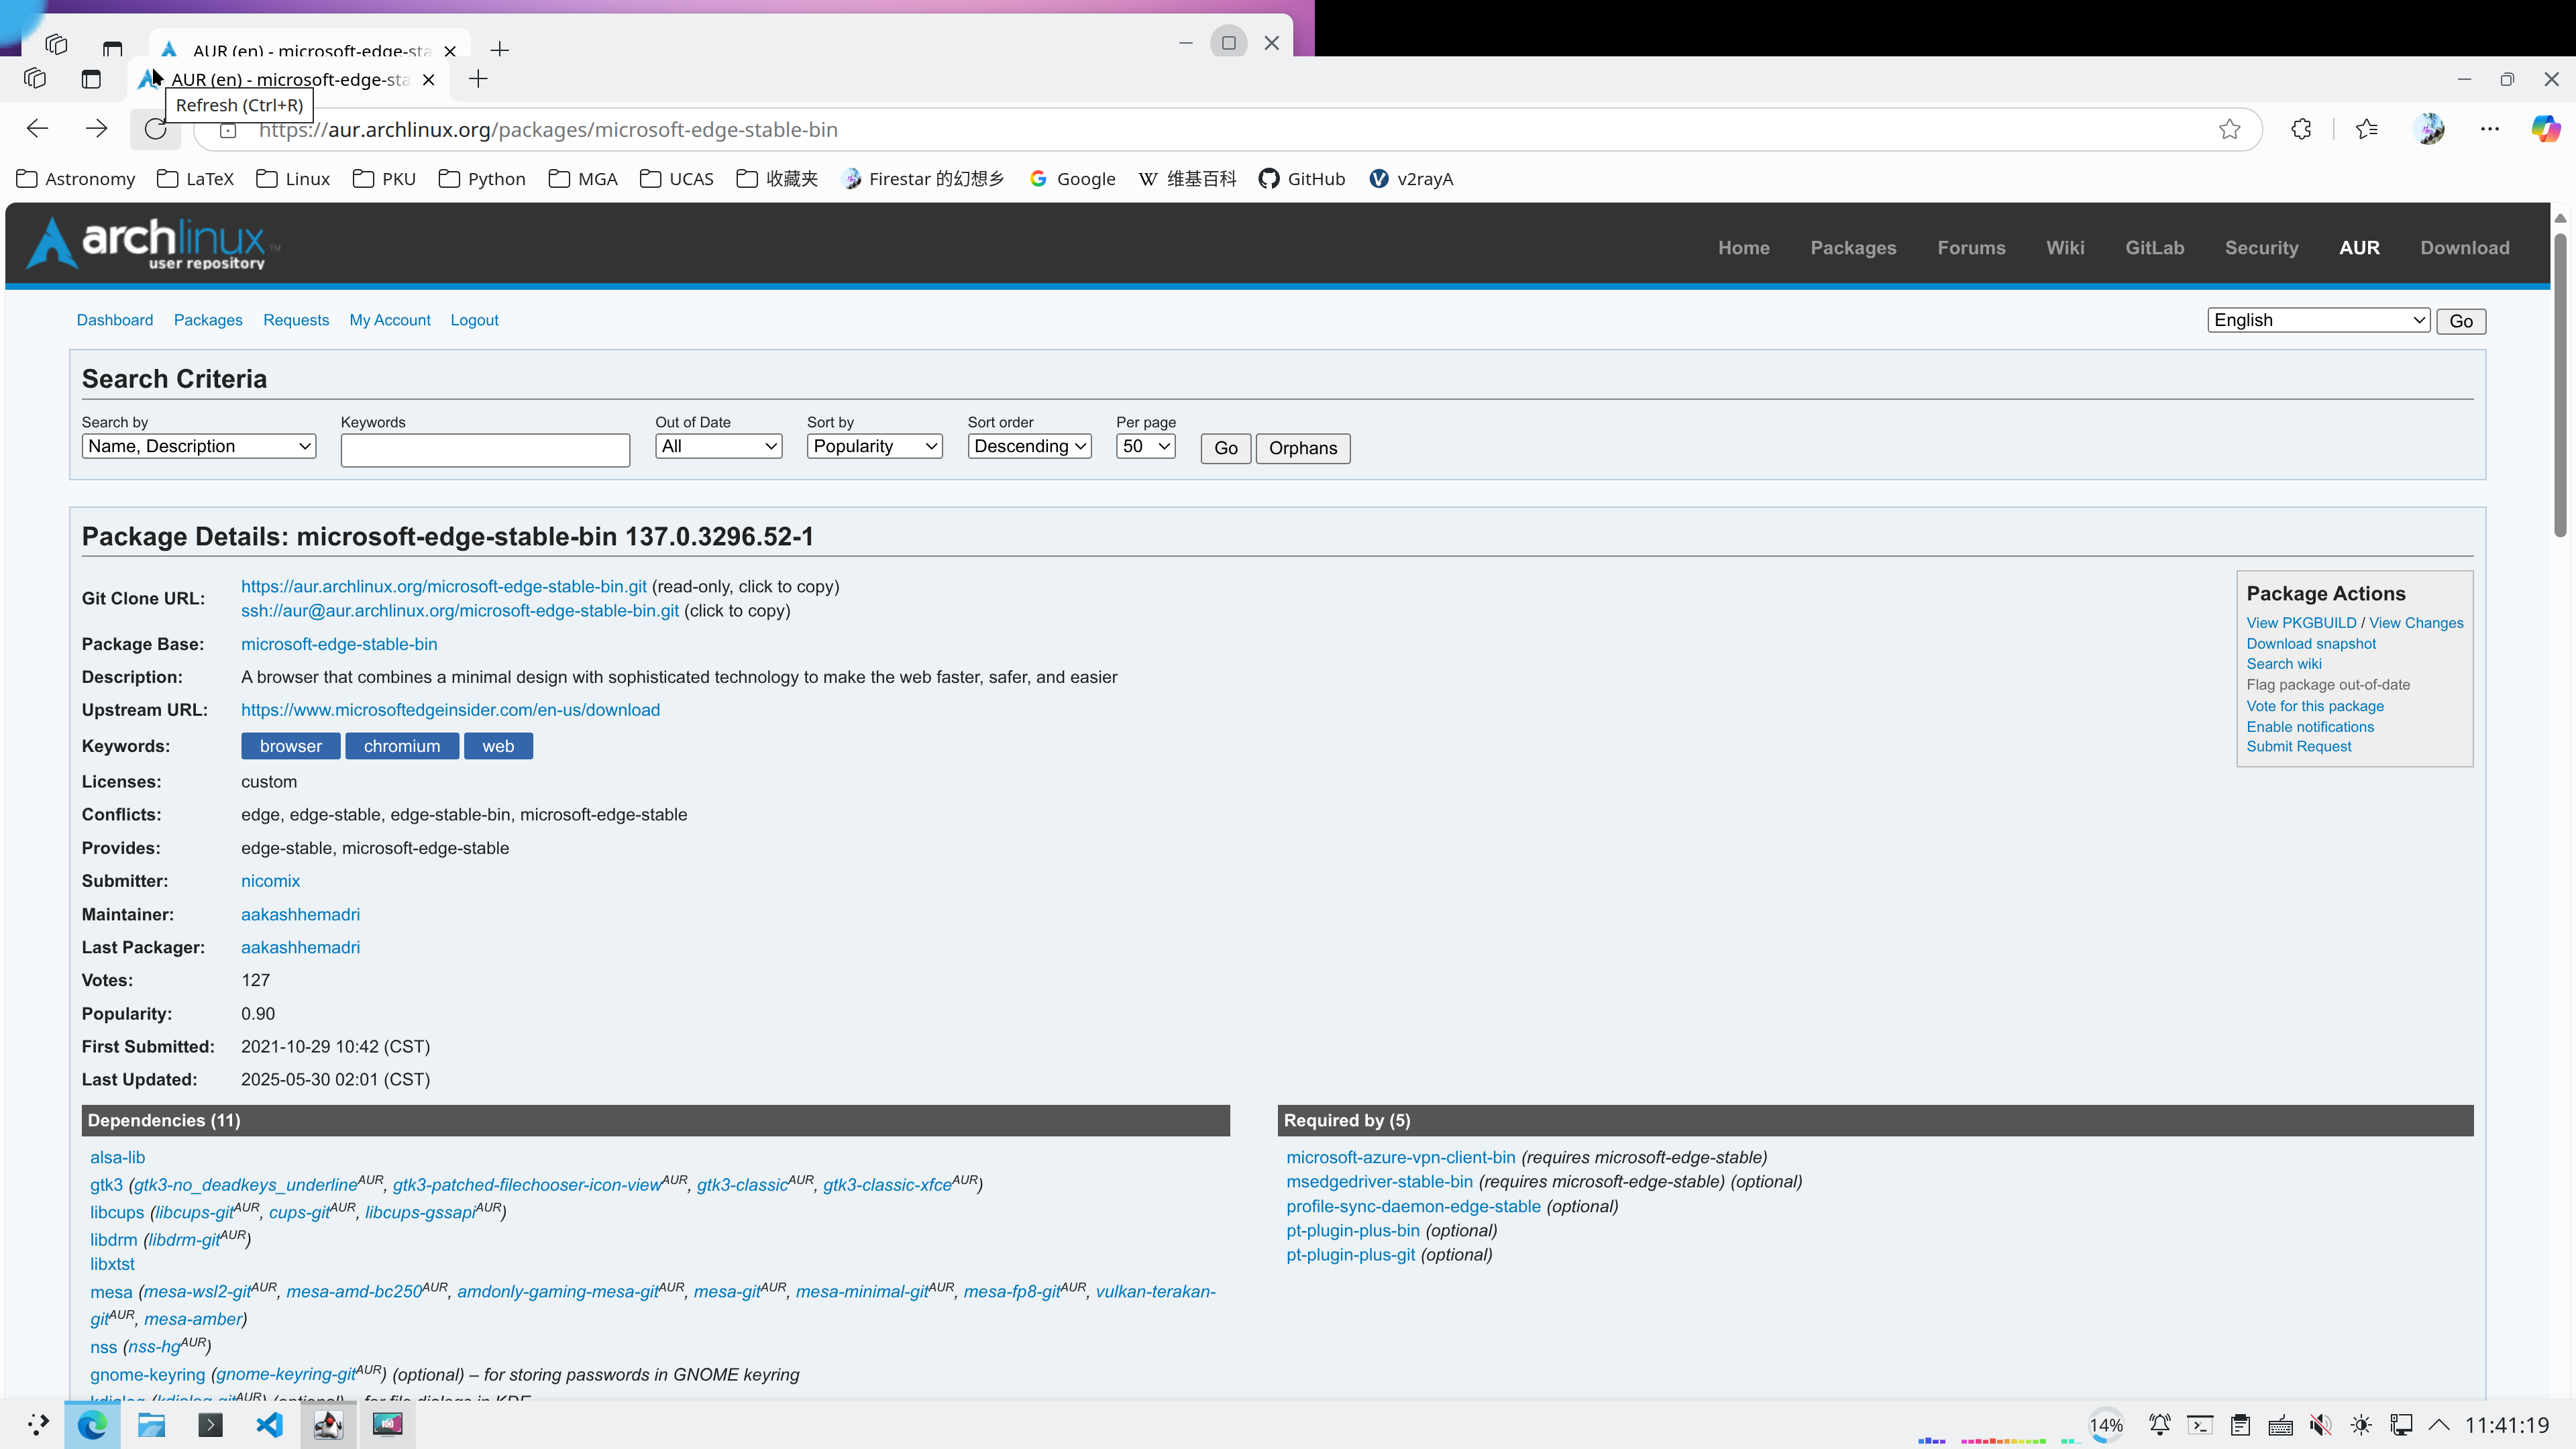Open Visual Studio Code from taskbar
This screenshot has height=1449, width=2576.
[269, 1424]
